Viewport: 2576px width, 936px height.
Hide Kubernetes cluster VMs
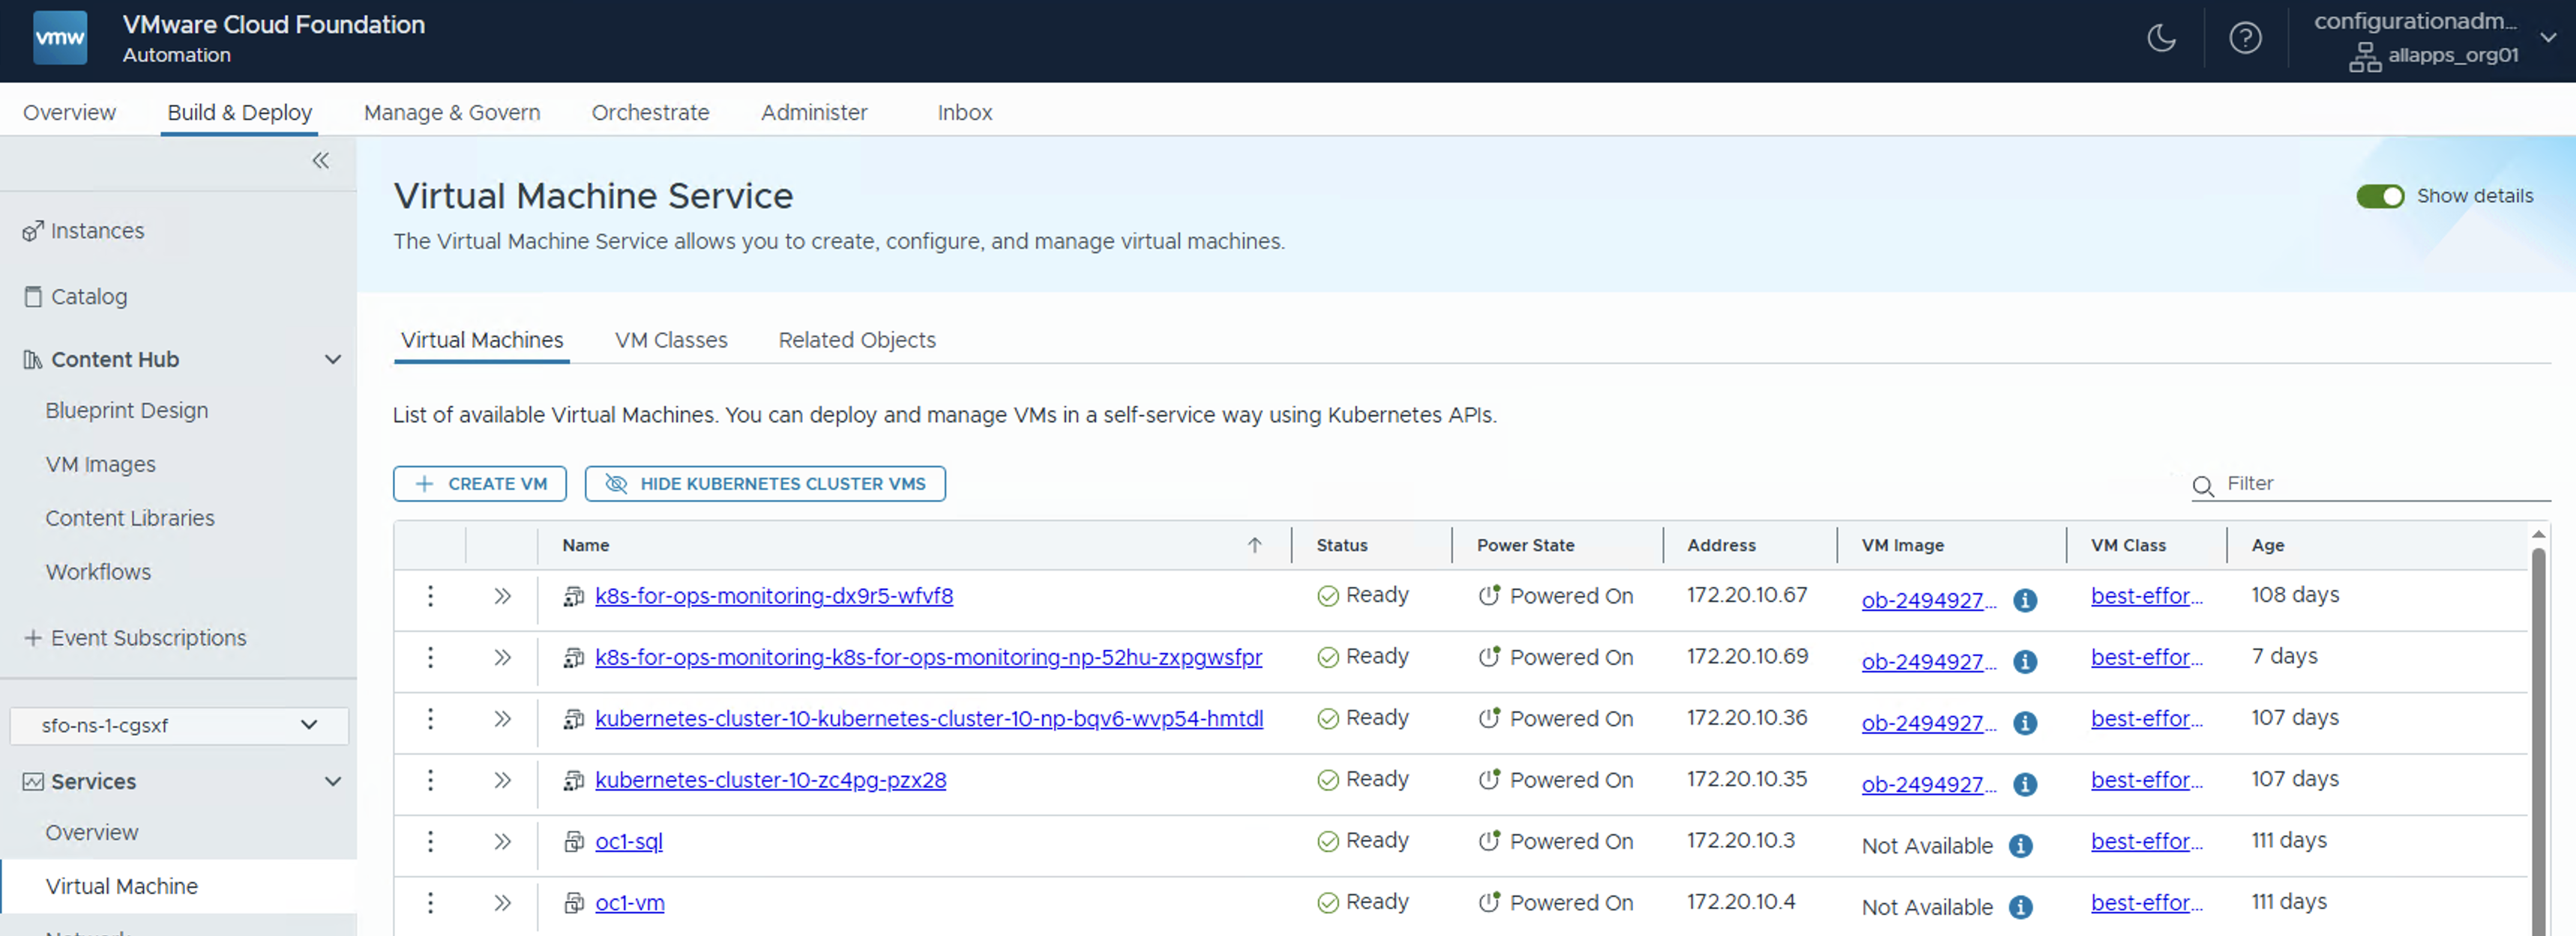[765, 484]
